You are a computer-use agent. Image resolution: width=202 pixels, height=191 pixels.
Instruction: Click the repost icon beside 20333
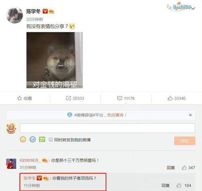(69, 98)
